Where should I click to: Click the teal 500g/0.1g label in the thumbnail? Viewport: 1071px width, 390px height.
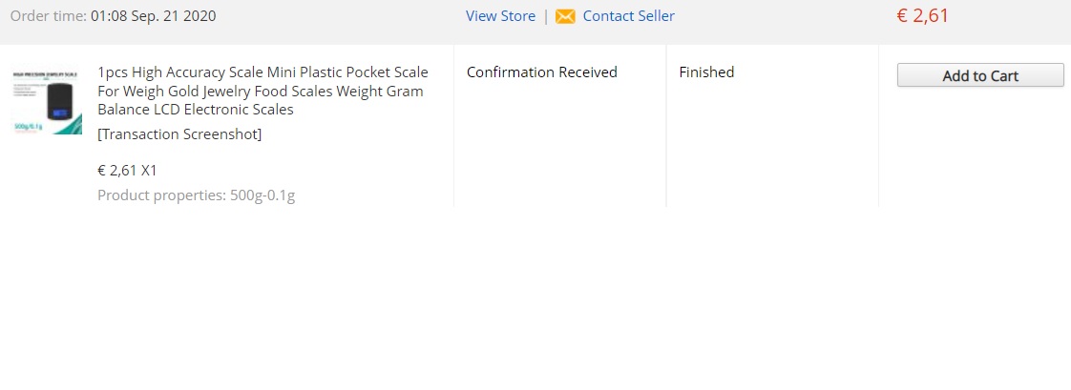[x=28, y=127]
